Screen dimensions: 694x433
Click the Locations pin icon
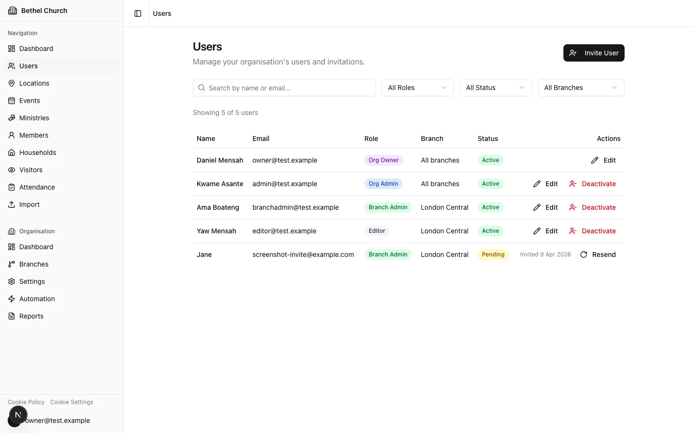[12, 83]
